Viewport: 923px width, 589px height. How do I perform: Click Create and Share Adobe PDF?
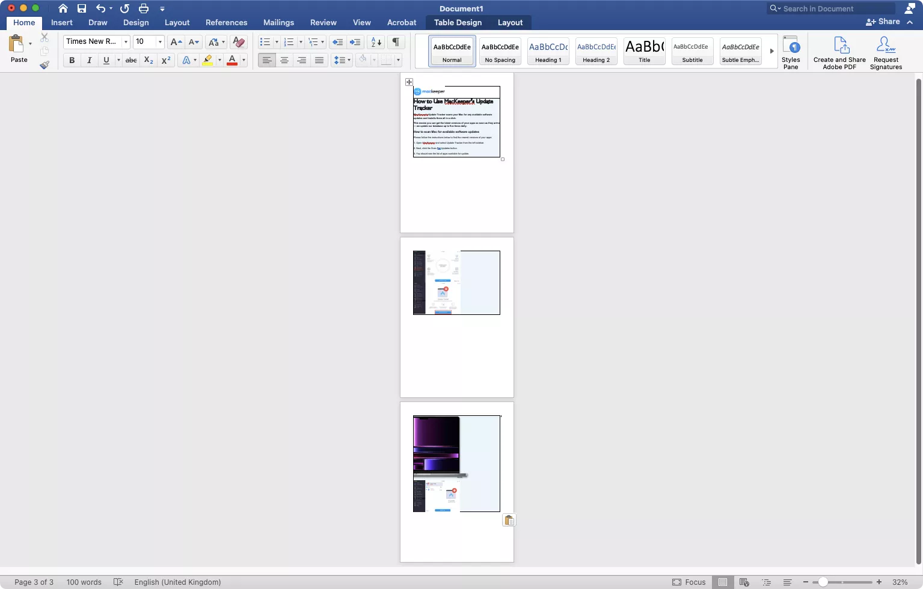(x=839, y=53)
